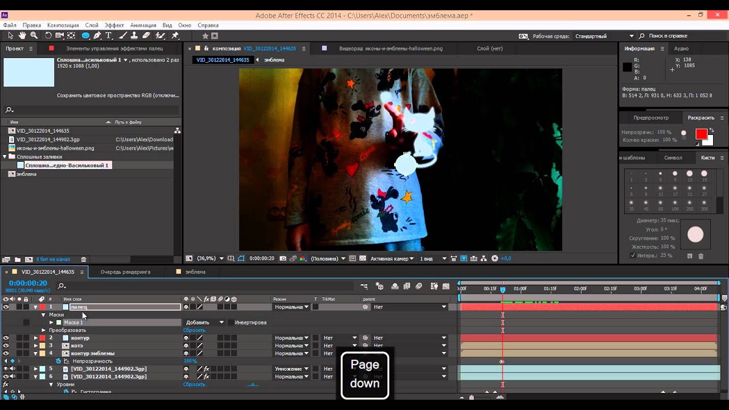Enable motion blur for timeline layers
This screenshot has height=410, width=729.
[419, 286]
